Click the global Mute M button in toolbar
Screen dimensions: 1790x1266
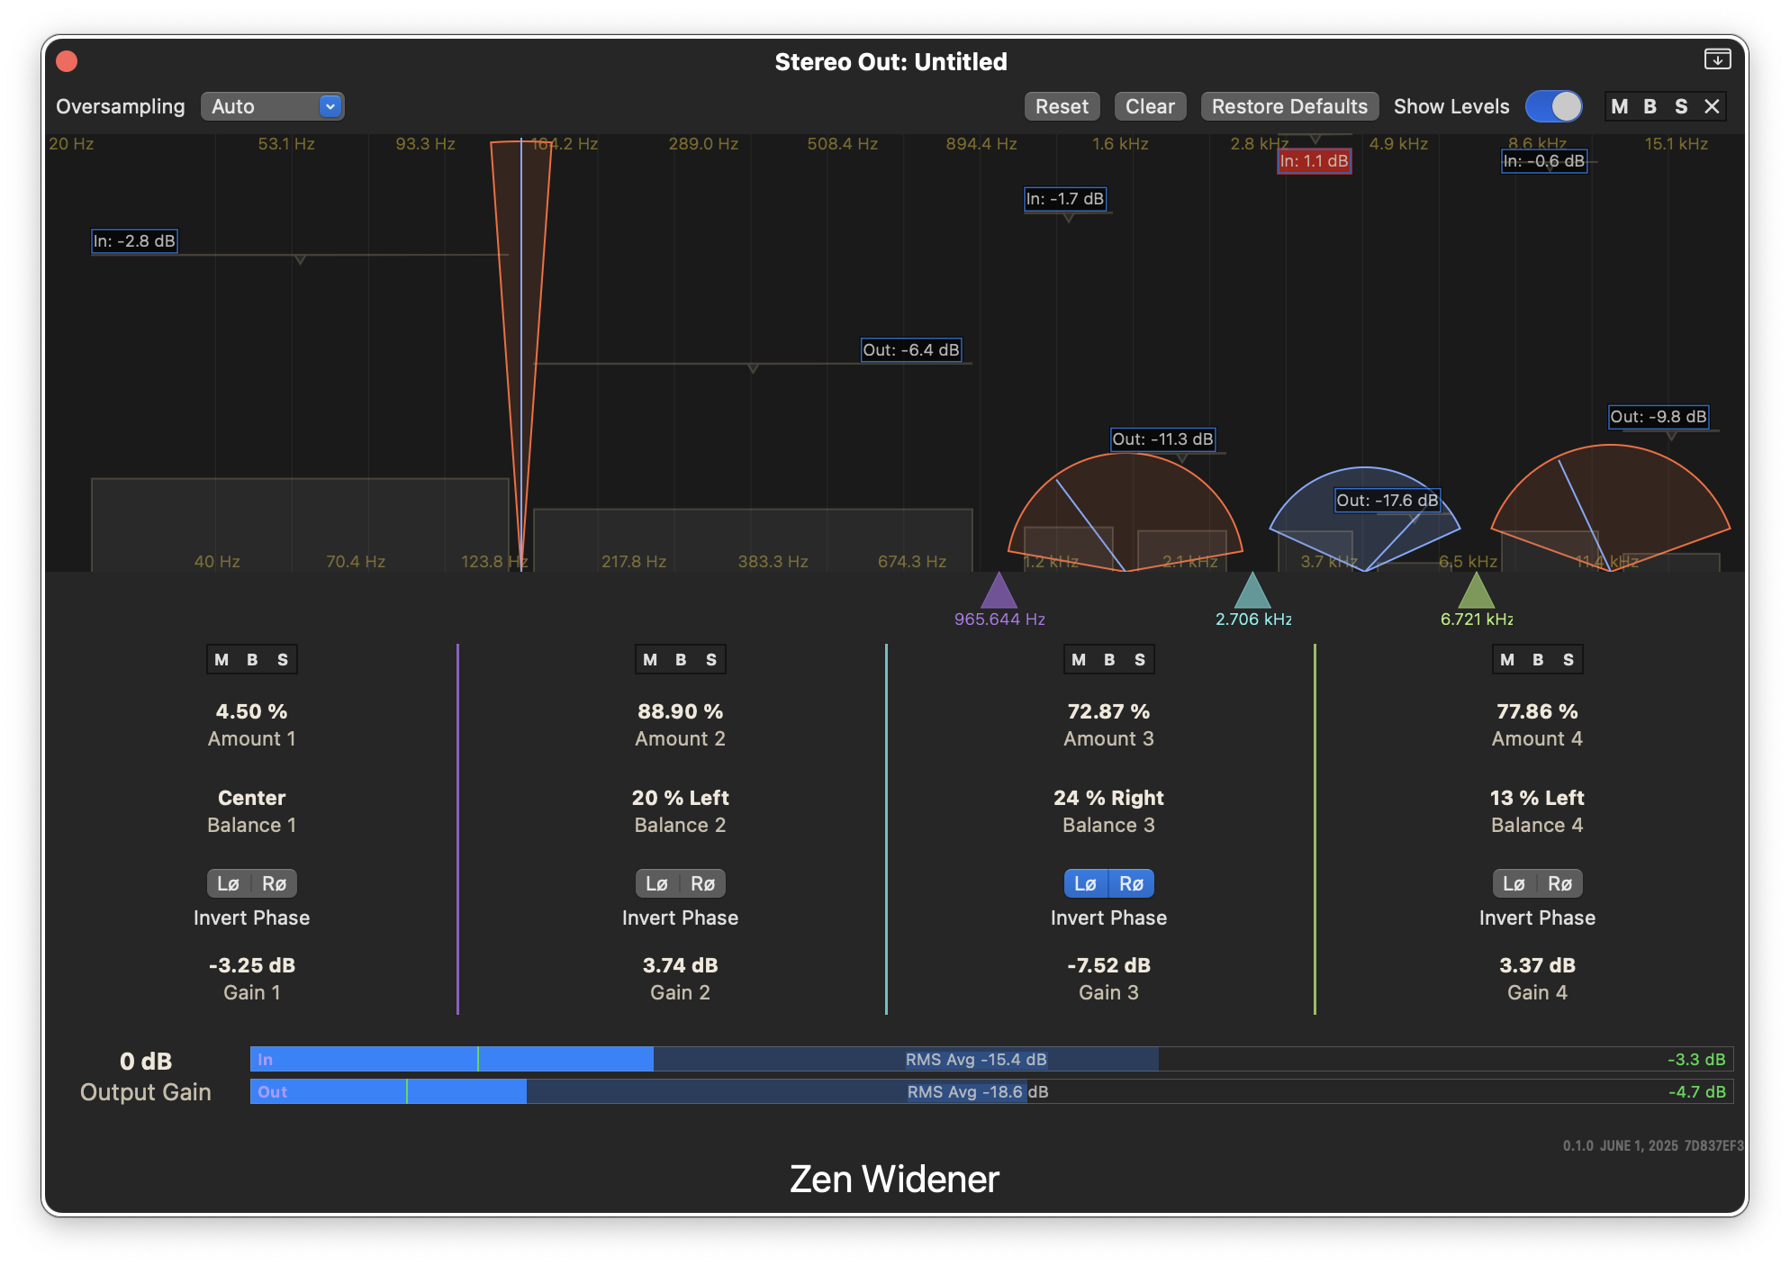point(1619,106)
